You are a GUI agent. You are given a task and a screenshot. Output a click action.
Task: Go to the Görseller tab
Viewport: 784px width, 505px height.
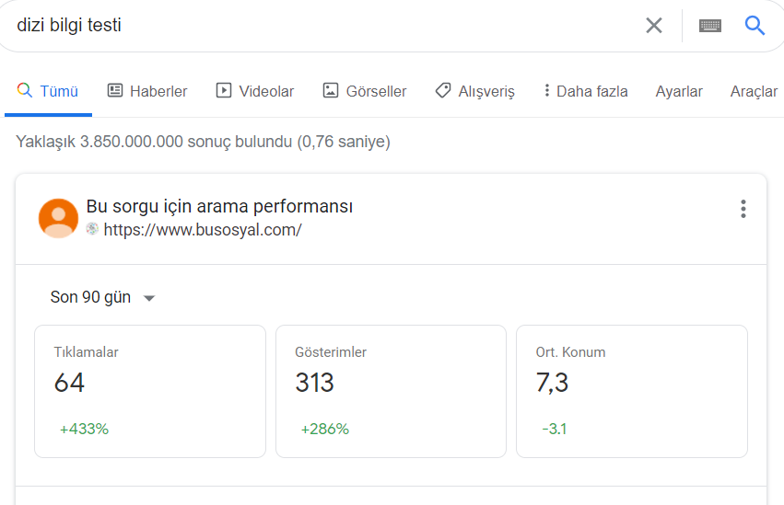(365, 91)
